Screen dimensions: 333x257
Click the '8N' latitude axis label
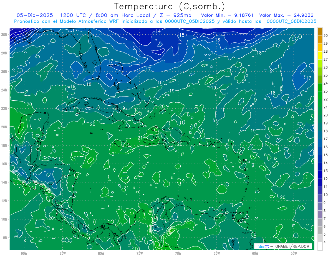6,238
